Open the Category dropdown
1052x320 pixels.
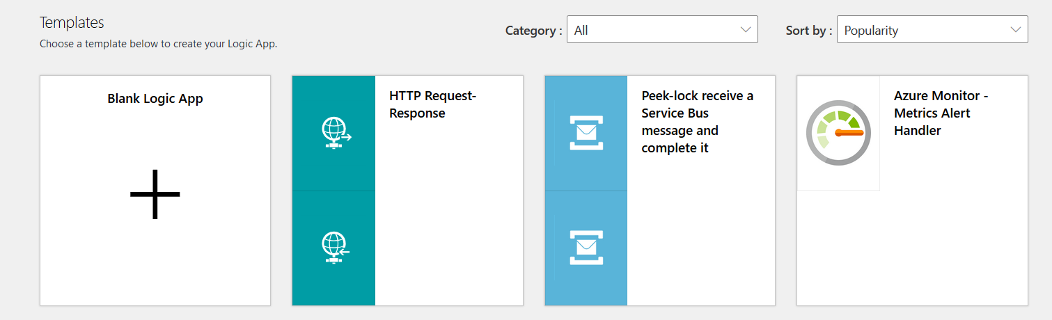tap(661, 30)
